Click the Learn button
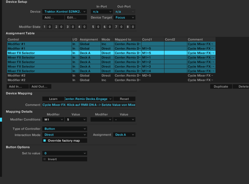The image size is (249, 184). [53, 99]
